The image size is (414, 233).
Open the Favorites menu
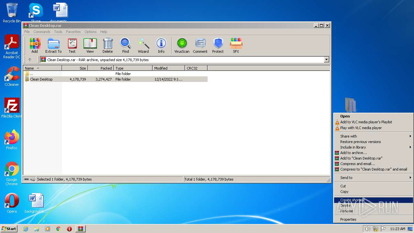(73, 32)
